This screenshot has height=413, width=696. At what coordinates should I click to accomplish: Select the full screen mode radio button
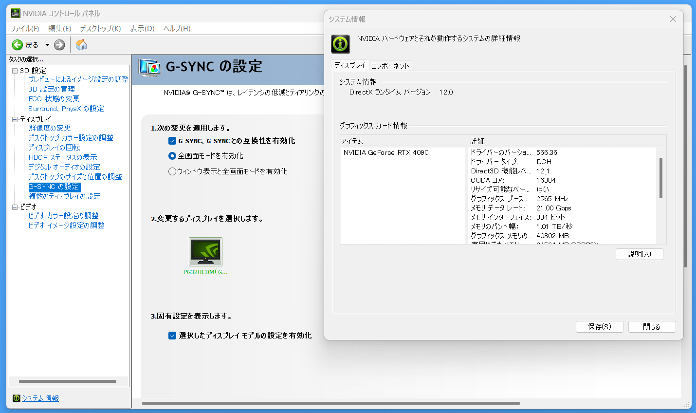point(172,156)
